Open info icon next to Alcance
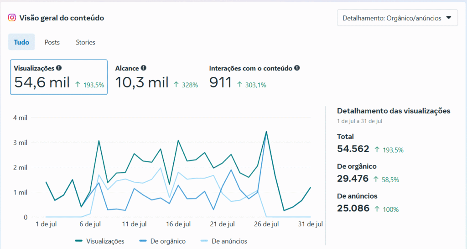This screenshot has height=249, width=467. click(x=144, y=68)
